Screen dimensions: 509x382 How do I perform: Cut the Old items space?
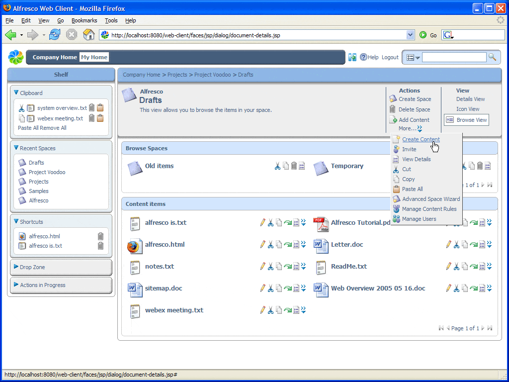pos(277,166)
